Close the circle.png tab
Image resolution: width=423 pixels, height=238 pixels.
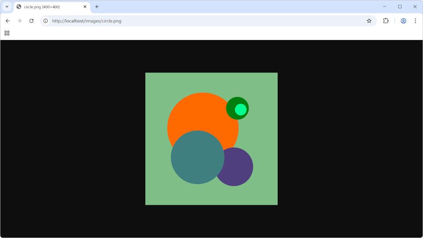pos(85,7)
